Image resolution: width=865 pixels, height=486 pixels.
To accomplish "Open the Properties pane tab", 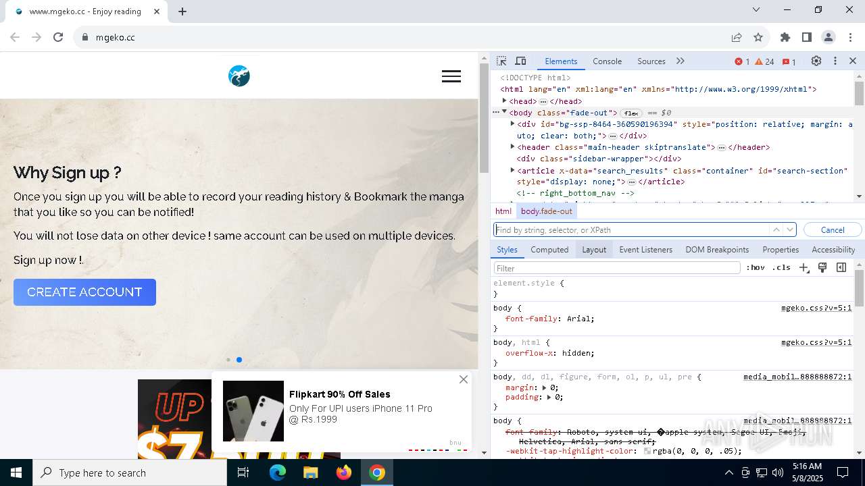I will coord(781,250).
